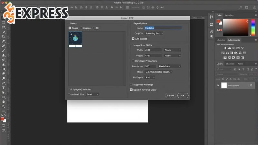Switch to the Paths tab
The image size is (258, 145).
[x=240, y=64]
